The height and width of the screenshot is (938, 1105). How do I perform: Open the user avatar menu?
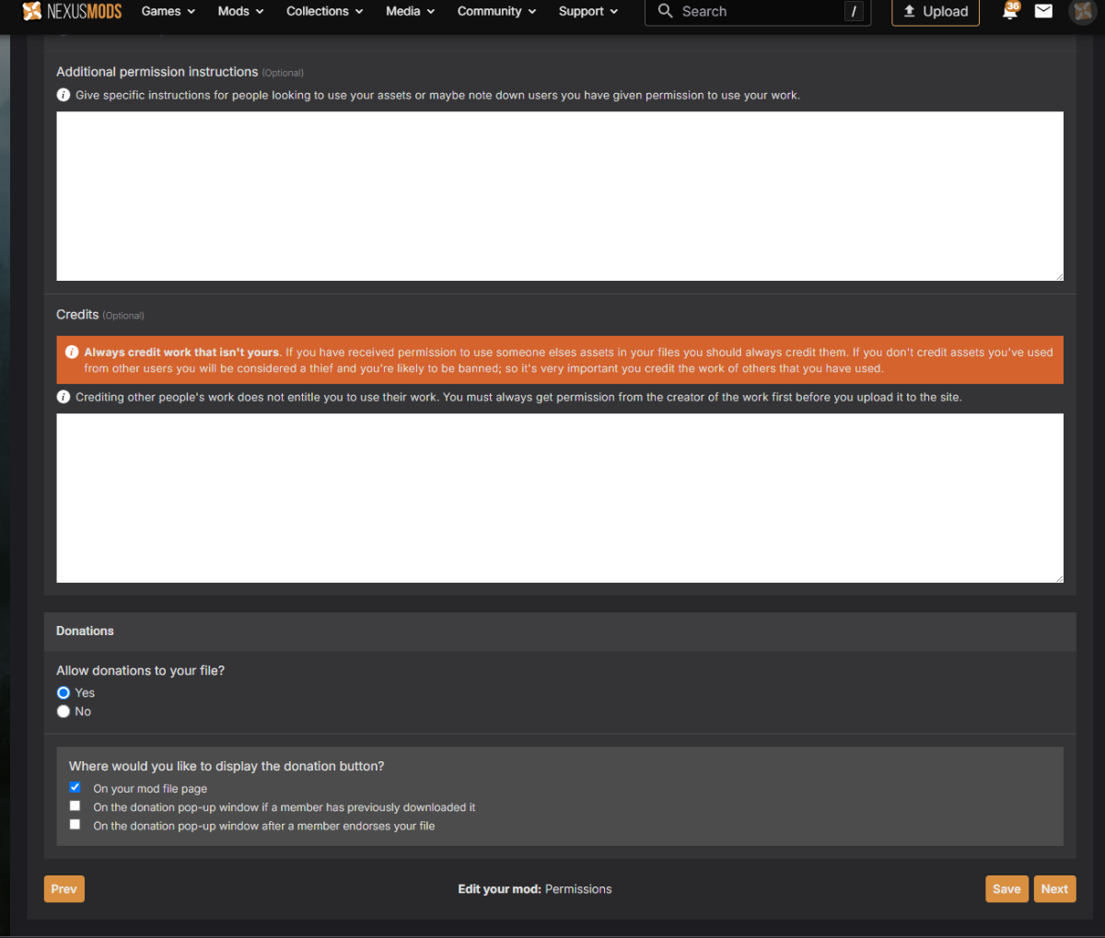click(x=1082, y=11)
